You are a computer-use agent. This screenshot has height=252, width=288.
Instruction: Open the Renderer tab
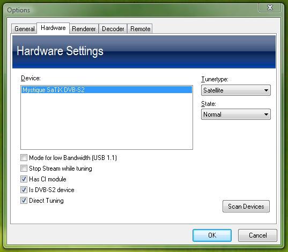tap(84, 29)
